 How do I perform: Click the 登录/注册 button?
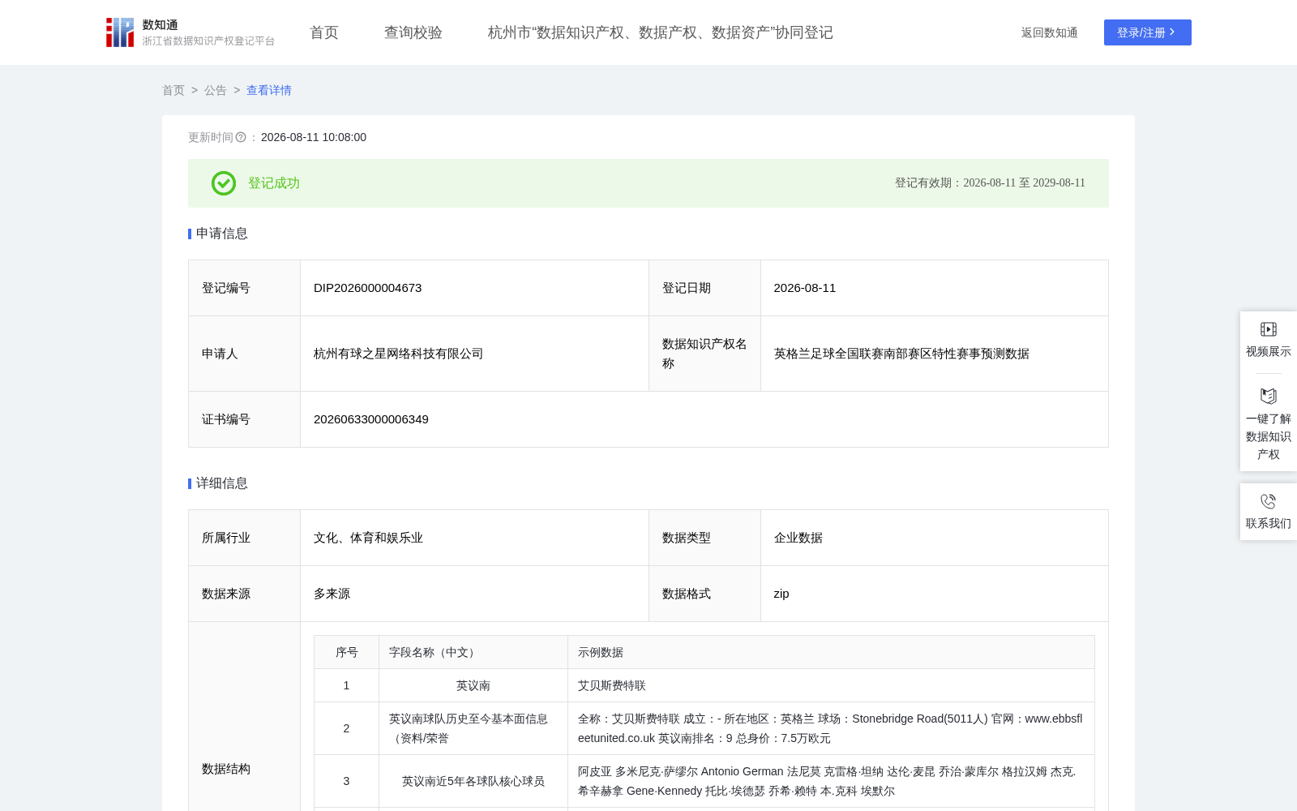[x=1147, y=32]
